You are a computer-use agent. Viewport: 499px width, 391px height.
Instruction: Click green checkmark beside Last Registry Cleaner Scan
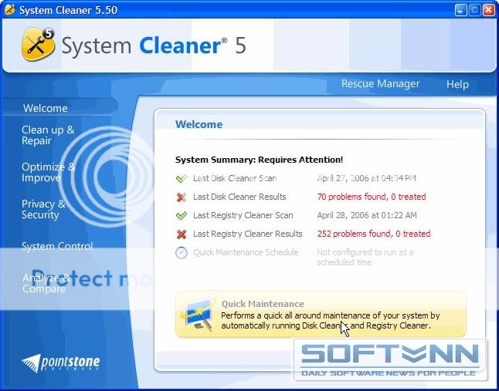[182, 216]
